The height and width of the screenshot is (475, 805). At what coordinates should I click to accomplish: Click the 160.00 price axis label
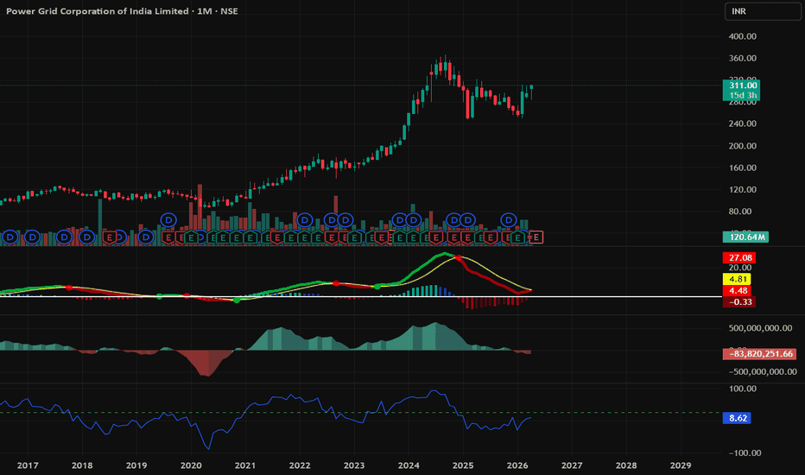742,168
